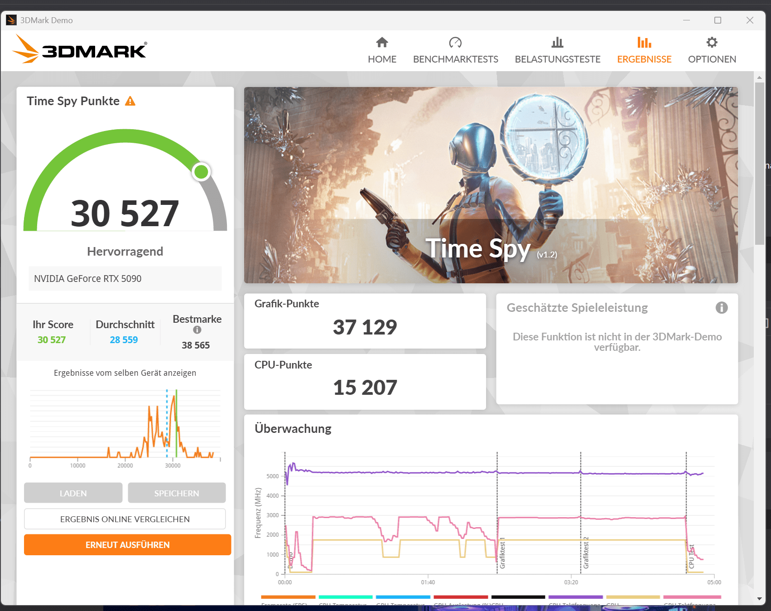Viewport: 771px width, 611px height.
Task: Open the BENCHMARKTESTS tab
Action: (455, 50)
